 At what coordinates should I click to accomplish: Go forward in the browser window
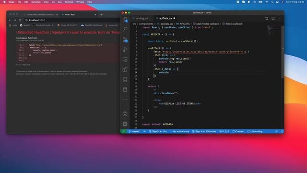[x=15, y=20]
